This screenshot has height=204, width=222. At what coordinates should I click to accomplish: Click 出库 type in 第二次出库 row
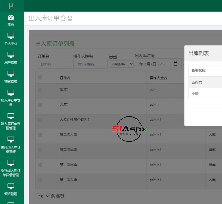click(212, 150)
